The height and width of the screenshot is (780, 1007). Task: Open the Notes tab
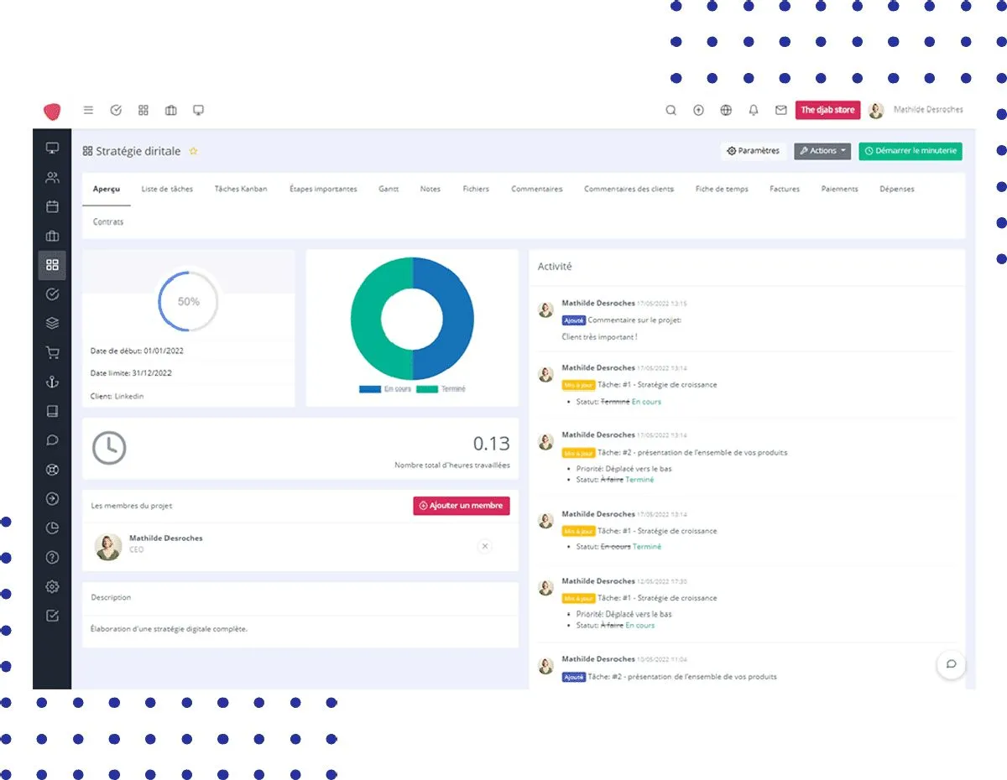tap(430, 189)
